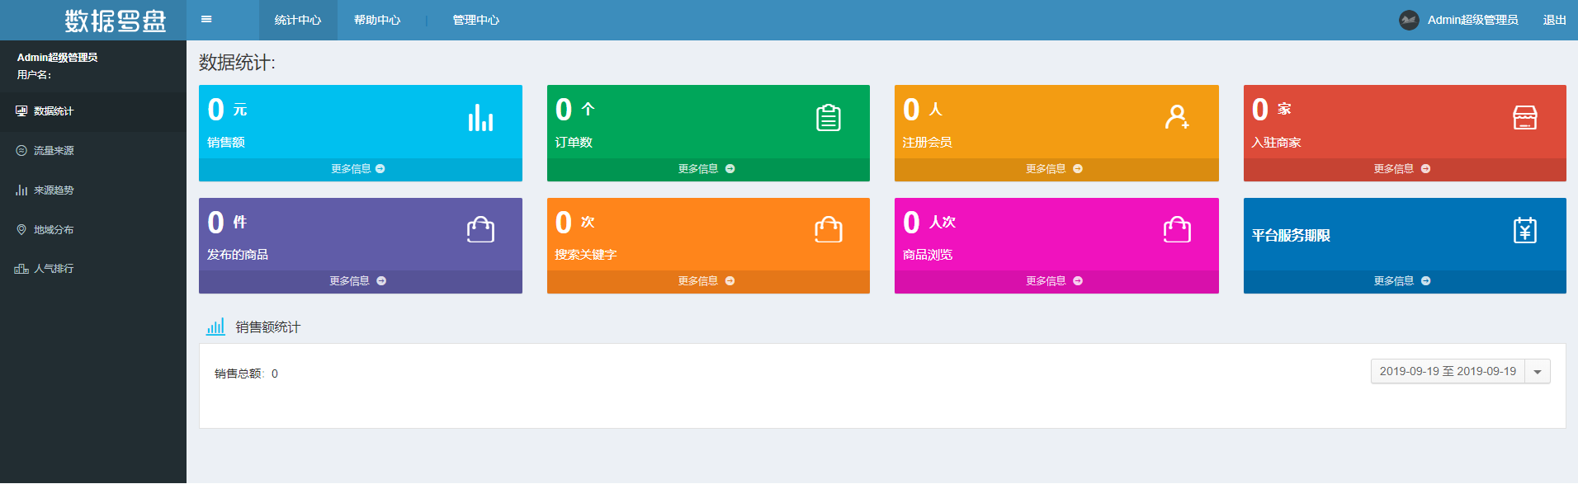
Task: Open 地域分布 in the sidebar
Action: [93, 230]
